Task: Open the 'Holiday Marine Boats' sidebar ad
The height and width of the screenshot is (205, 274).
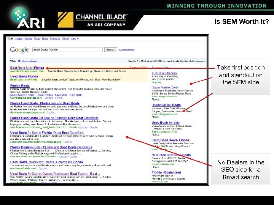Action: coord(166,105)
